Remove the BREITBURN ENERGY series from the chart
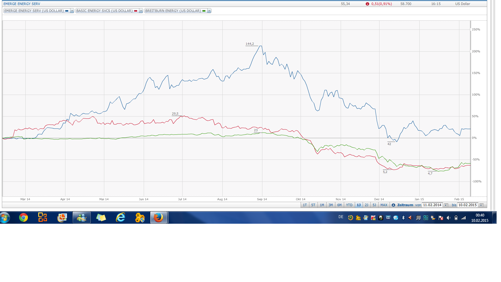The image size is (501, 282). point(209,10)
